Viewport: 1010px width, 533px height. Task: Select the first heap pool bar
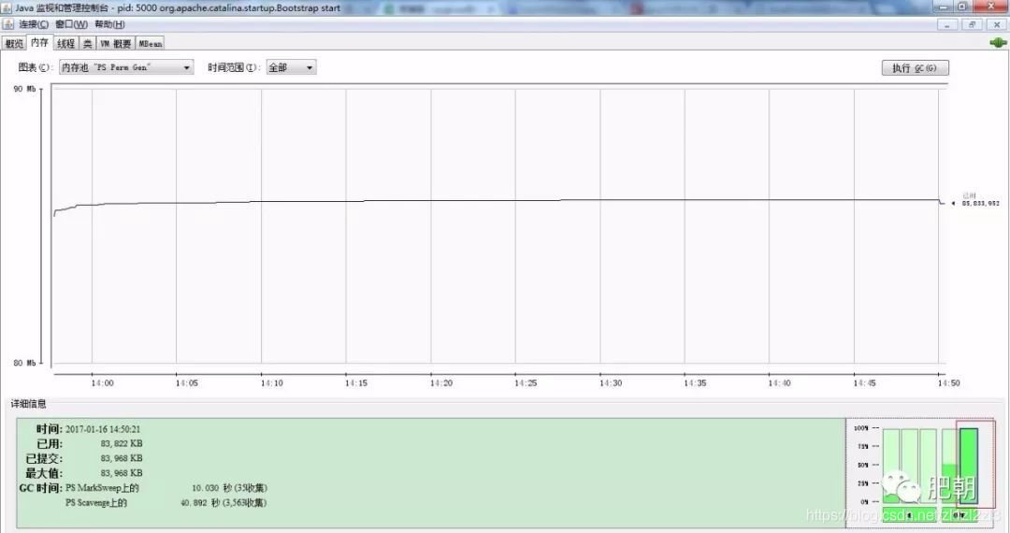click(x=891, y=466)
